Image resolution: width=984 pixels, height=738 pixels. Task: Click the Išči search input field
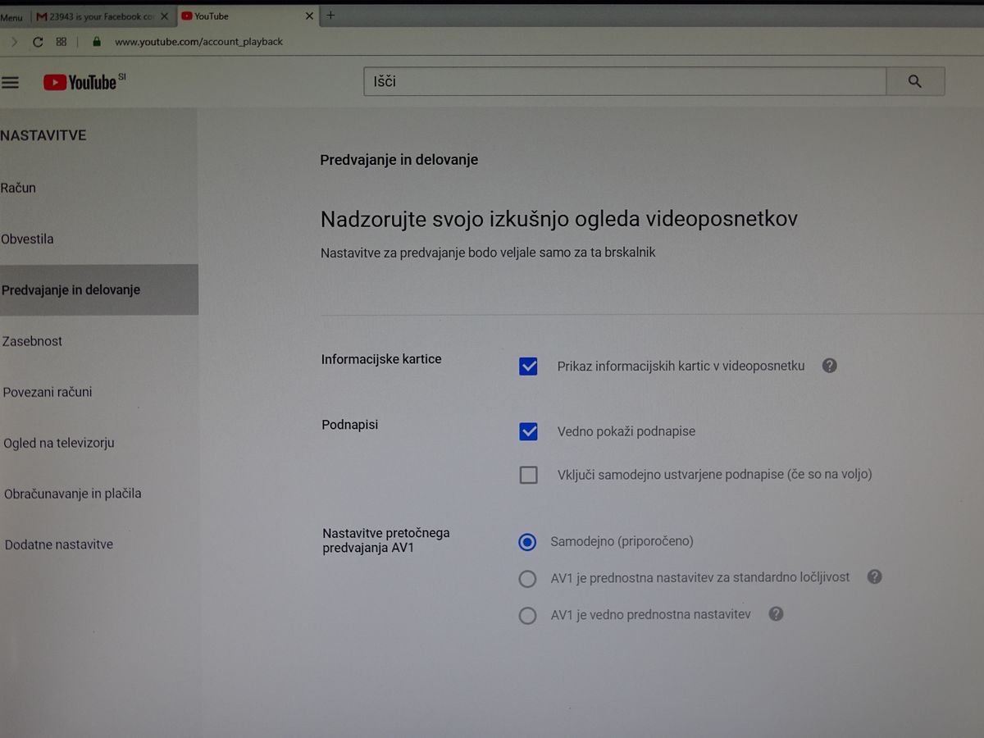pos(625,81)
